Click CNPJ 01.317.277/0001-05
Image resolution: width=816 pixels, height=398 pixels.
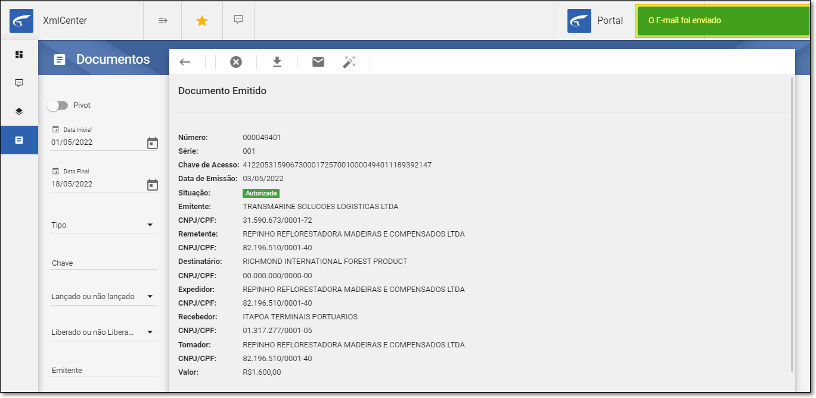coord(277,331)
